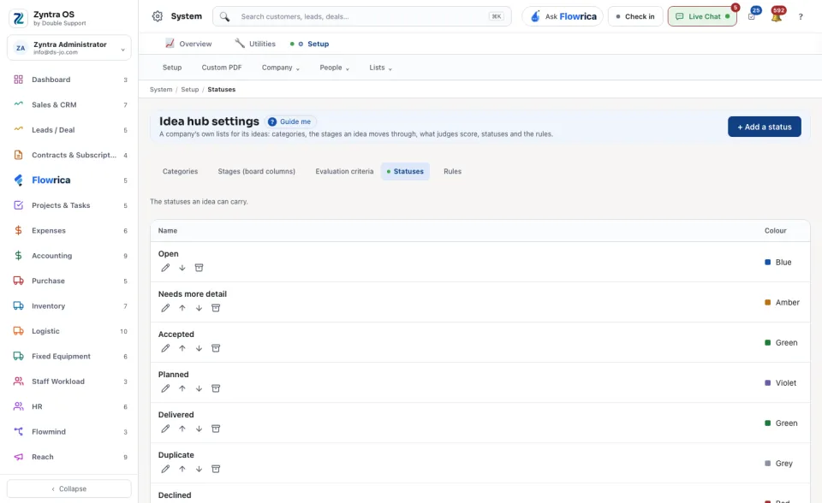Open the Utilities tab
The image size is (822, 503).
click(255, 44)
